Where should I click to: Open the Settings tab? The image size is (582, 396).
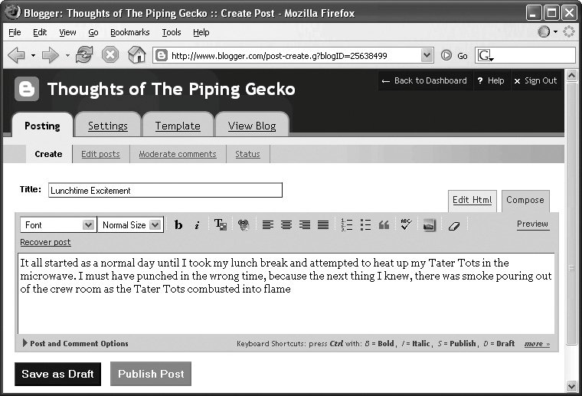pyautogui.click(x=107, y=126)
